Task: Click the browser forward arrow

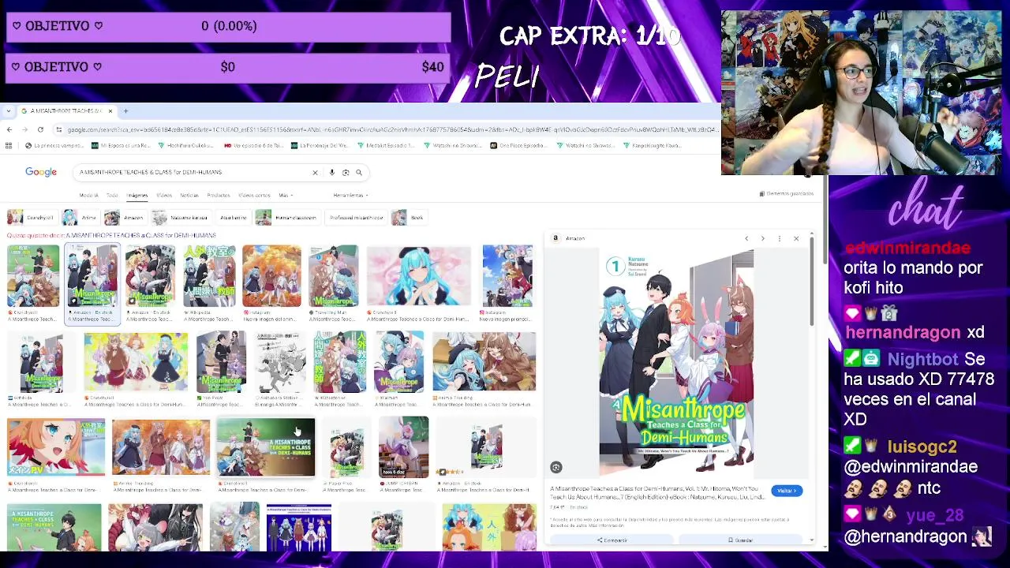Action: (25, 129)
